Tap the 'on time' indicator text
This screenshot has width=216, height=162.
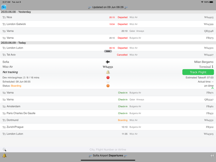point(209,86)
